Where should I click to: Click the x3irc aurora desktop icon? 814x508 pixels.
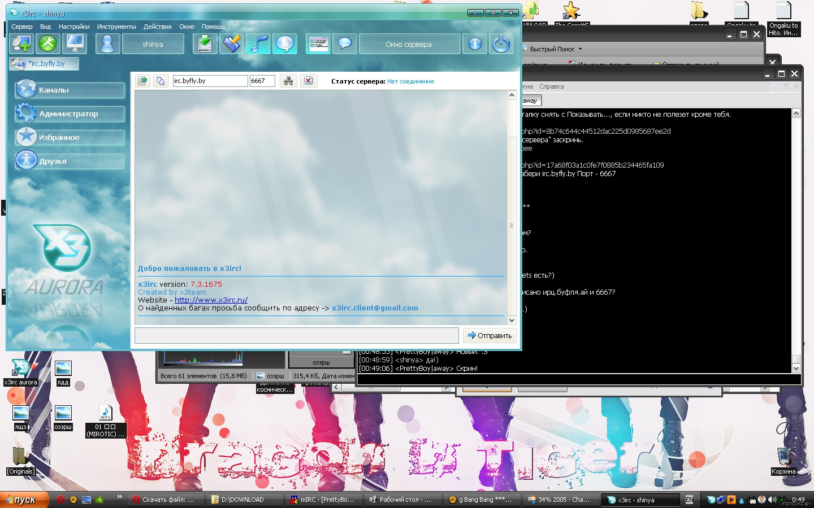pyautogui.click(x=21, y=372)
